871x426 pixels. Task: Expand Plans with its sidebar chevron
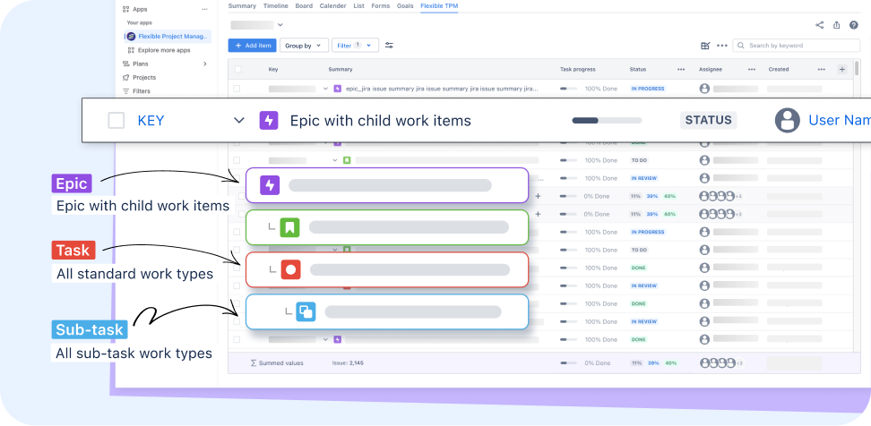point(205,64)
